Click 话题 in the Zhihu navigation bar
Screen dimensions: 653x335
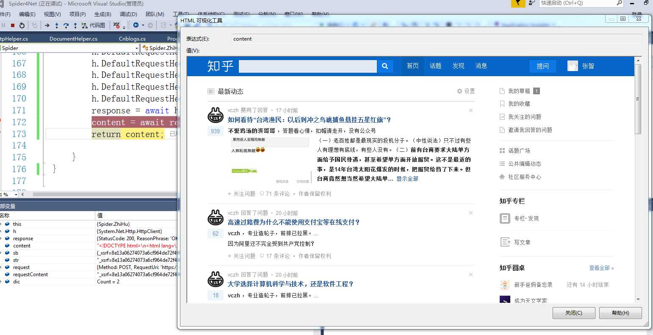tap(435, 66)
